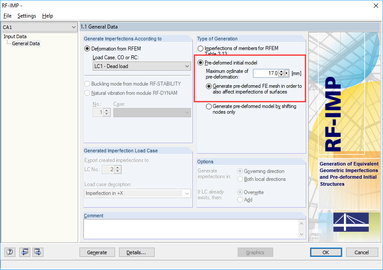Image resolution: width=383 pixels, height=270 pixels.
Task: Open the next module window icon
Action: [38, 252]
